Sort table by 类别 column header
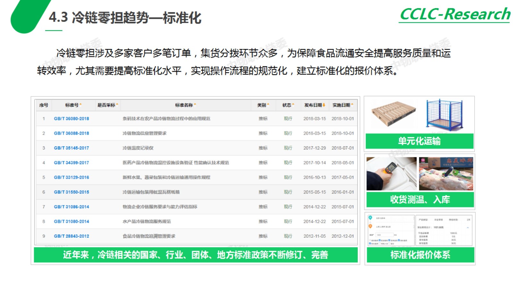This screenshot has width=513, height=288. (x=263, y=105)
